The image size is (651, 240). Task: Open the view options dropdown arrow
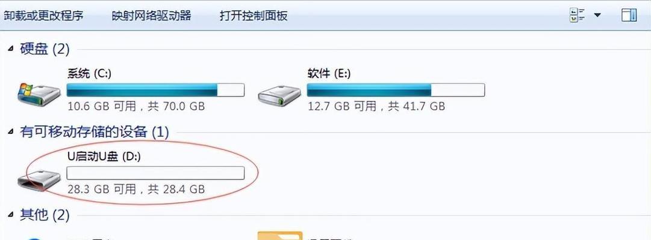[597, 16]
